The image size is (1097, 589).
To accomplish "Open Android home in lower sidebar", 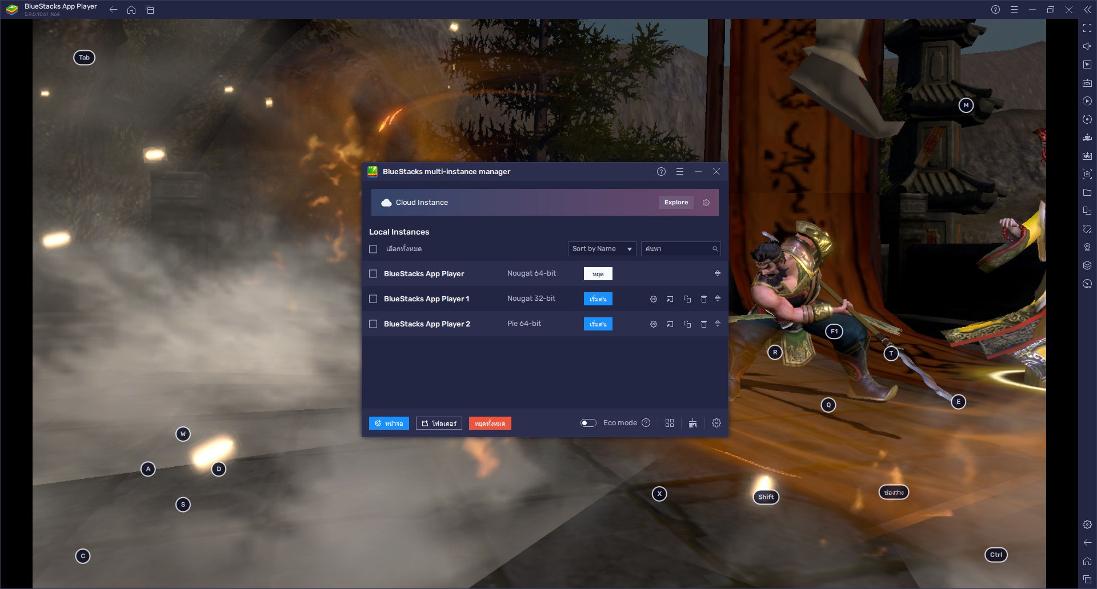I will (x=1087, y=561).
